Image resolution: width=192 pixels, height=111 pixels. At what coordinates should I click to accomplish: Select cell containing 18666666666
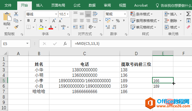[84, 91]
